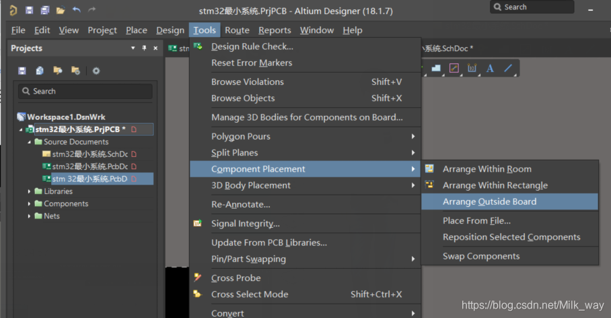Collapse the Source Documents folder
The height and width of the screenshot is (318, 611).
(x=29, y=142)
